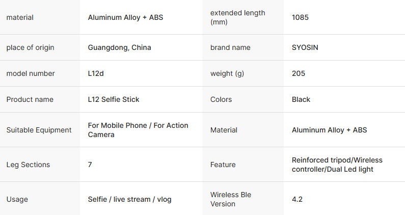Select the leg sections value 7
Image resolution: width=405 pixels, height=215 pixels.
pyautogui.click(x=90, y=165)
